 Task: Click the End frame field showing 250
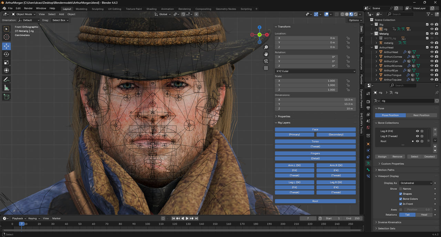tap(353, 218)
